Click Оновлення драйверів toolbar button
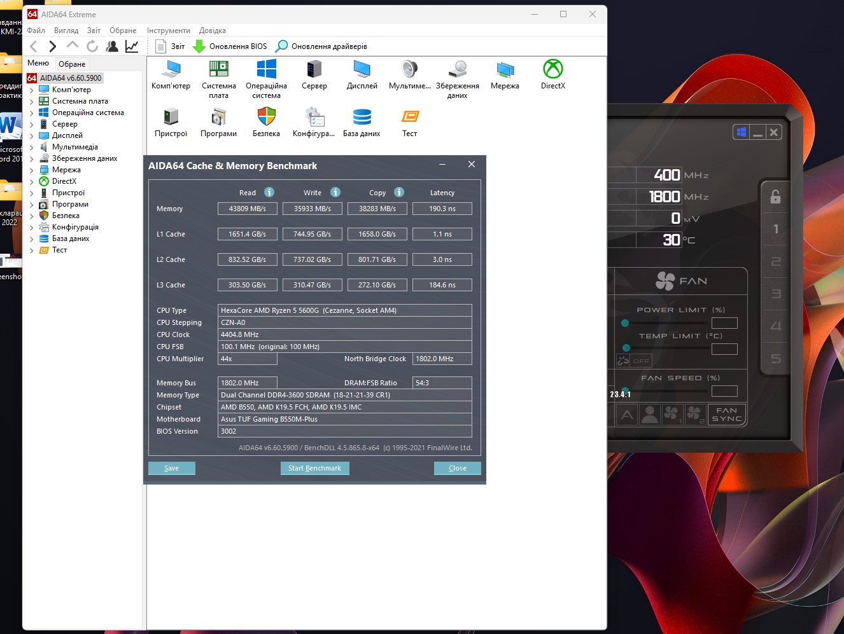The width and height of the screenshot is (844, 634). (321, 46)
